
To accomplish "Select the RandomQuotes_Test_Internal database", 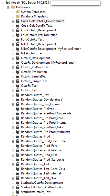I will click(x=41, y=173).
